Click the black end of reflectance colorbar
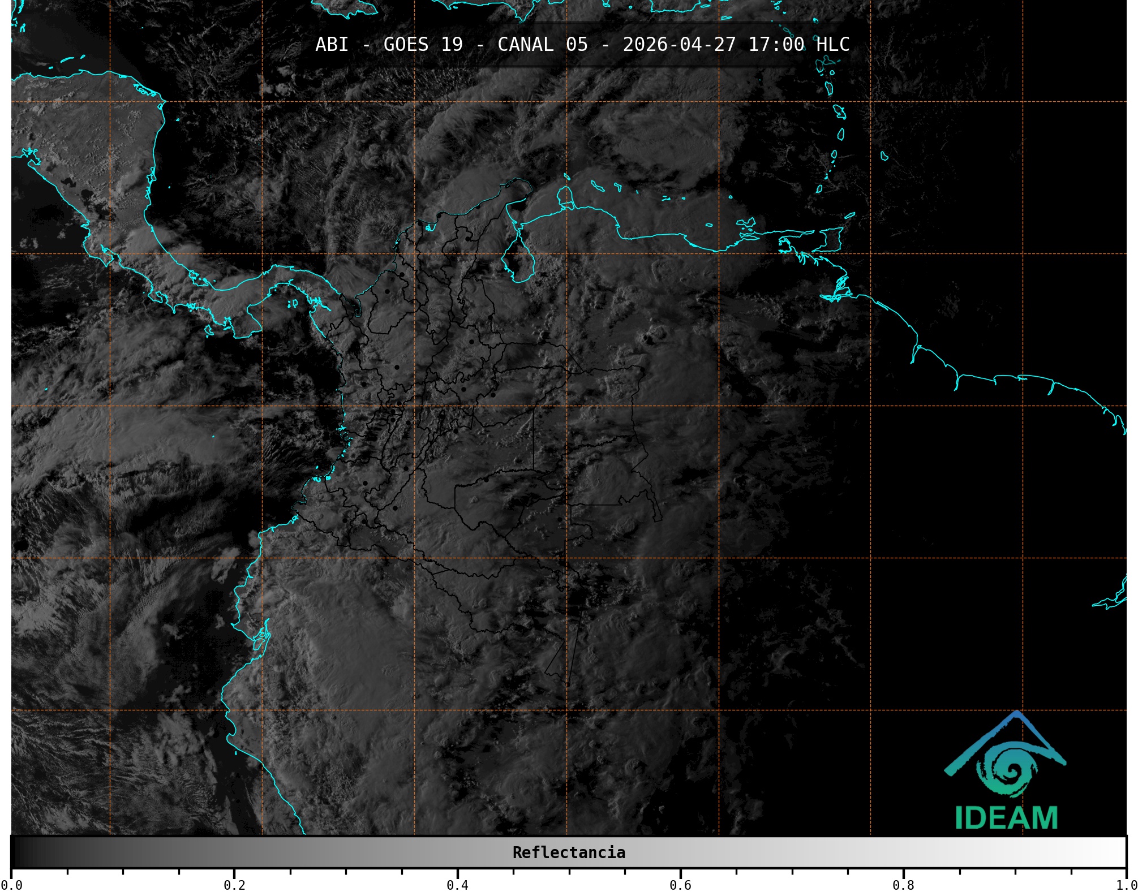 coord(17,852)
